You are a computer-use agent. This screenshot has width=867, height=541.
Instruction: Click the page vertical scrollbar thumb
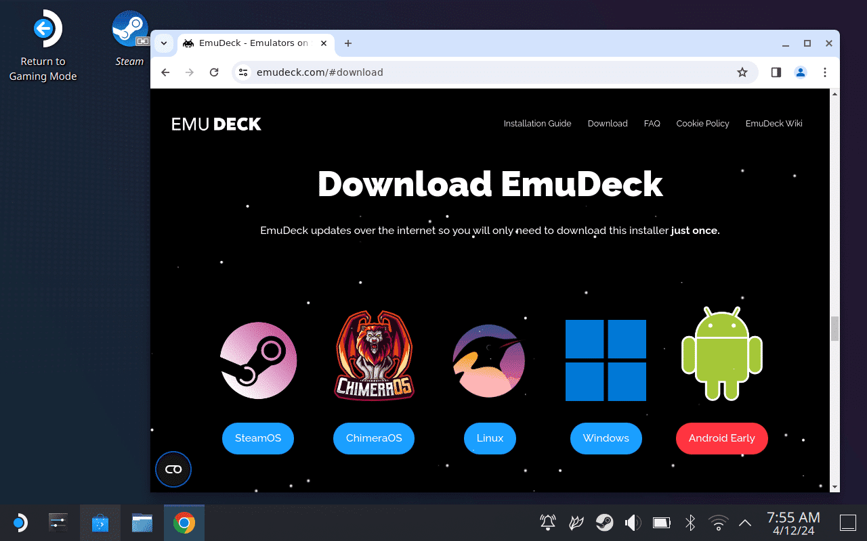834,329
